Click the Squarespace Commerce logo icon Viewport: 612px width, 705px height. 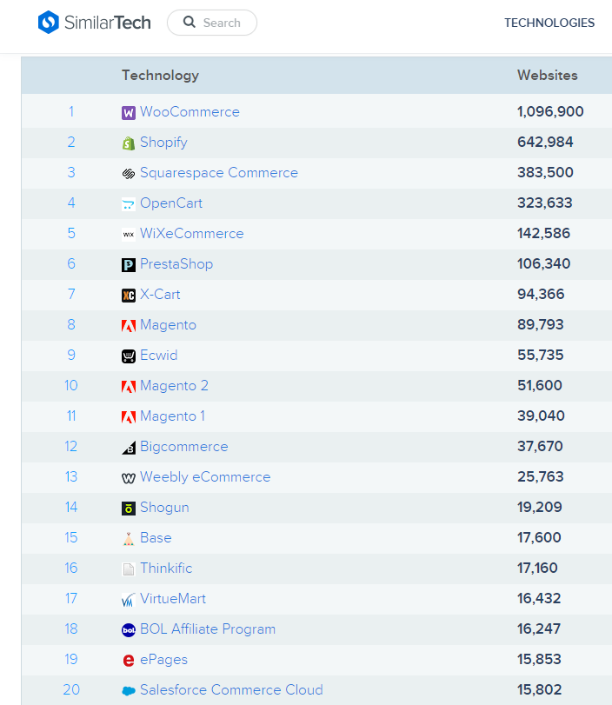click(129, 174)
